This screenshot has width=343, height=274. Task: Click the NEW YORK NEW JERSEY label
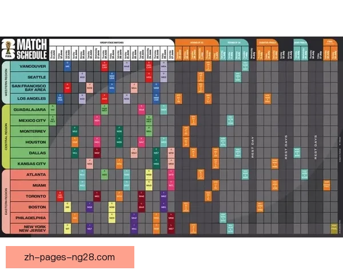coord(29,228)
